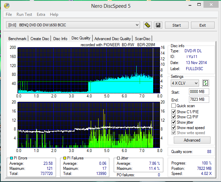
Task: Click the Progress value 100 %
Action: coord(206,163)
